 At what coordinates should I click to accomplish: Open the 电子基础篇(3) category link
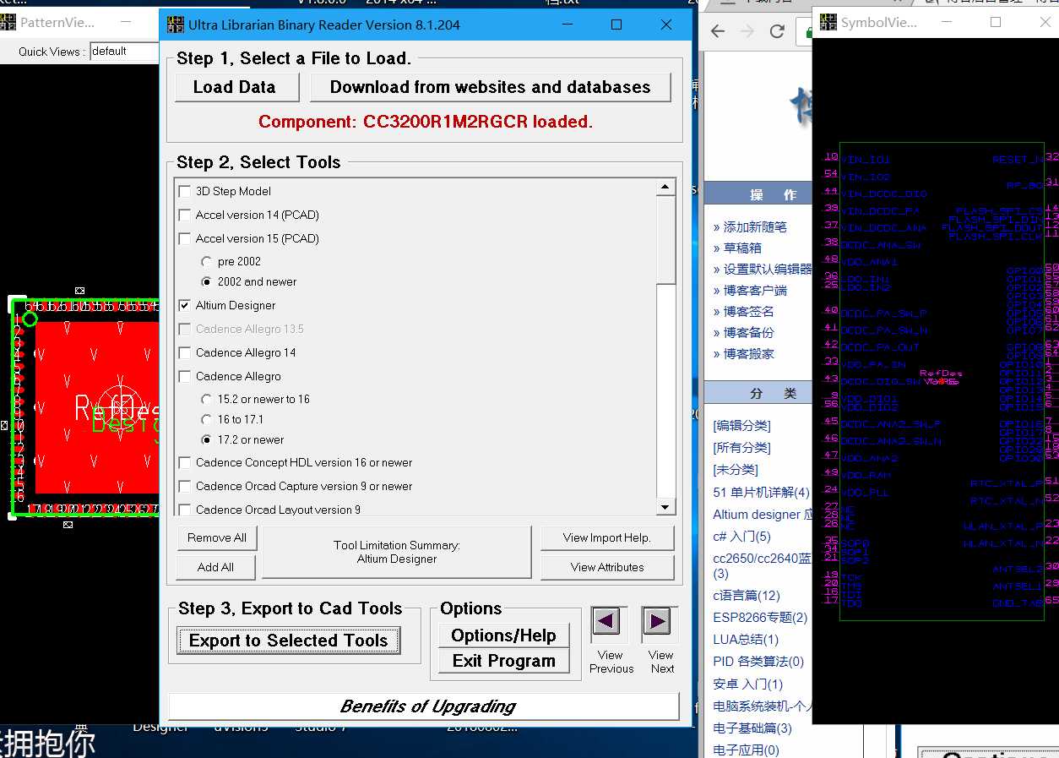click(x=752, y=728)
